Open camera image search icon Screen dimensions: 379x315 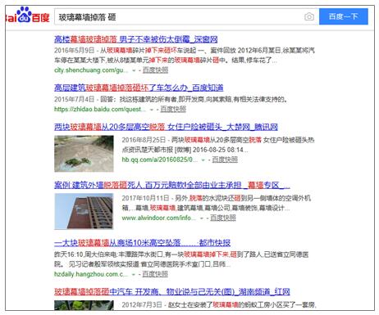(x=309, y=16)
